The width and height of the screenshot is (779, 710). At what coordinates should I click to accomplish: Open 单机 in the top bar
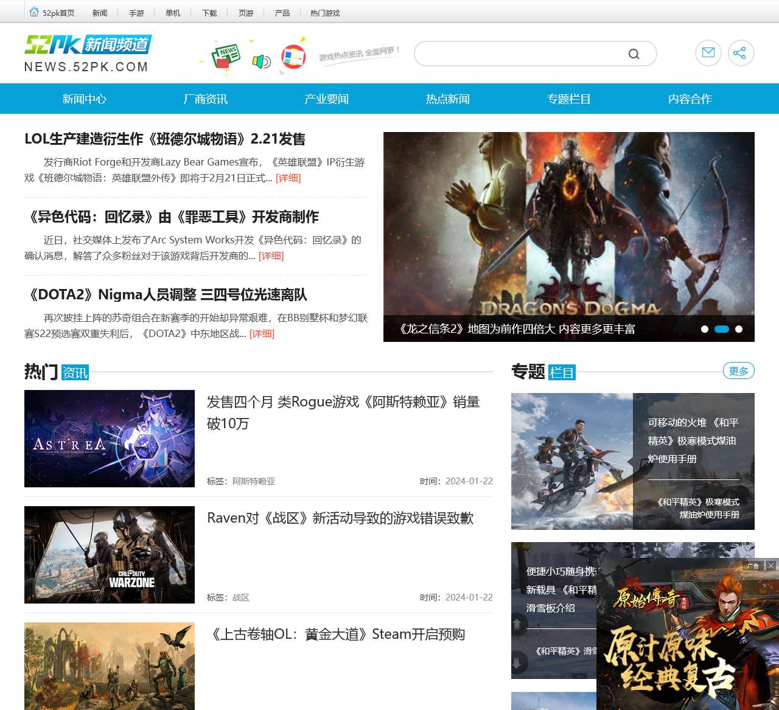(x=173, y=13)
